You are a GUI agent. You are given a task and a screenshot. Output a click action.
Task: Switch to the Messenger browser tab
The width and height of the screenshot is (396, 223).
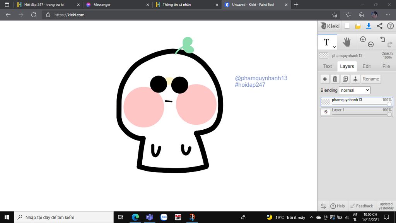pos(117,5)
